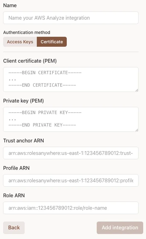The height and width of the screenshot is (239, 146).
Task: Click the Role ARN label
Action: (14, 195)
